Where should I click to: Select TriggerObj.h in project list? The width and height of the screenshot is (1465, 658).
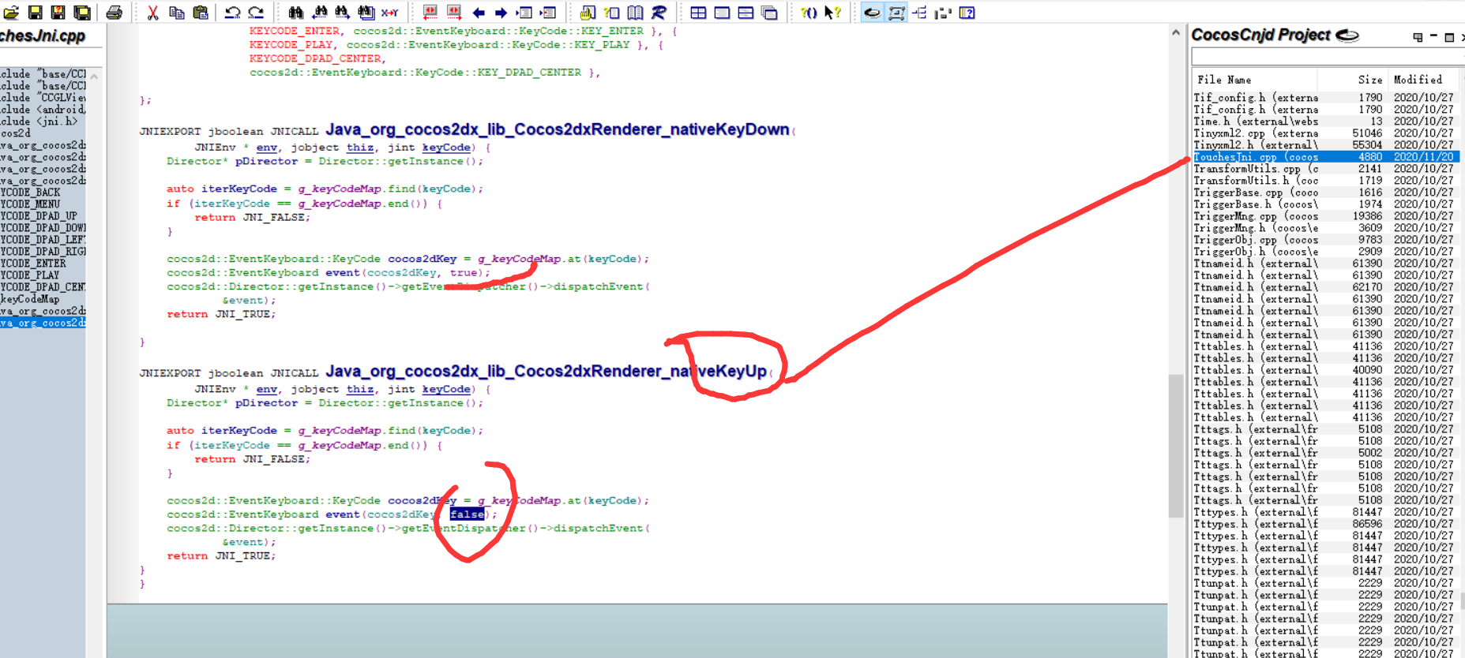click(x=1325, y=252)
